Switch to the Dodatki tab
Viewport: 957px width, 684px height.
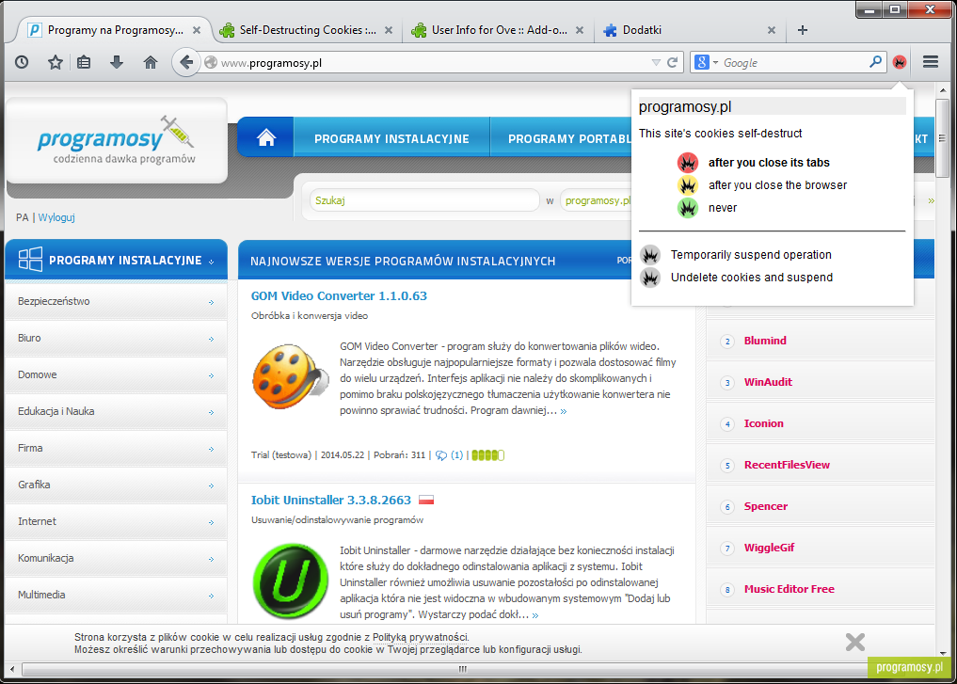tap(691, 30)
